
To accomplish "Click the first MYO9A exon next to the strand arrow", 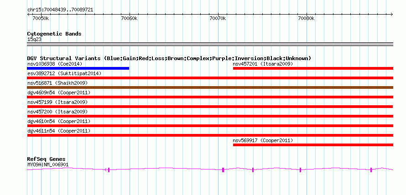I will (109, 170).
